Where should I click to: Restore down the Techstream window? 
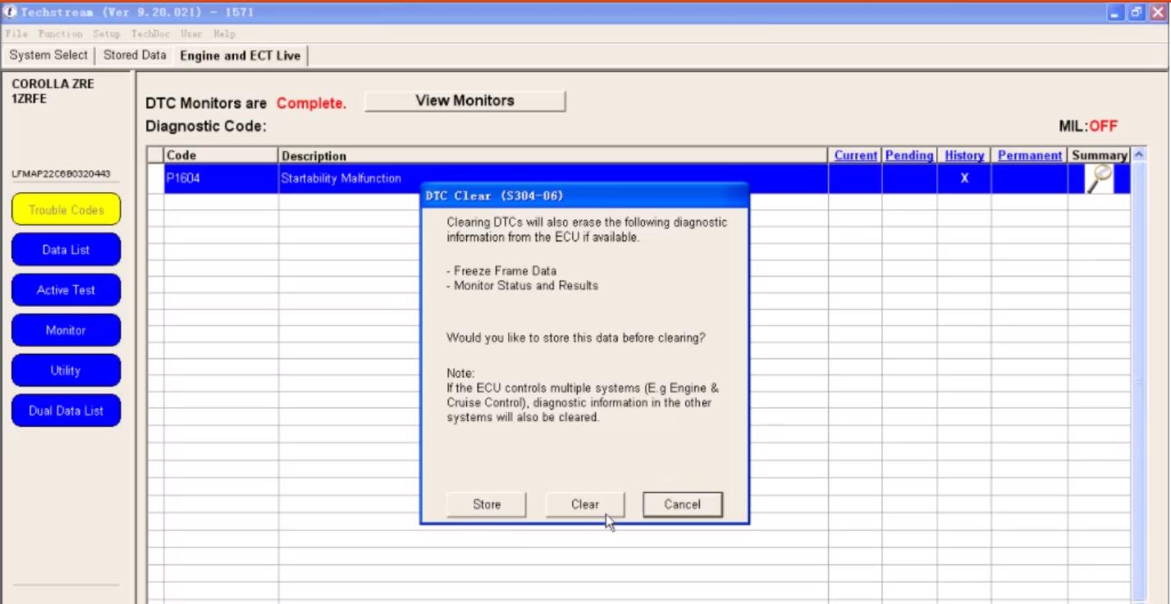(1135, 12)
